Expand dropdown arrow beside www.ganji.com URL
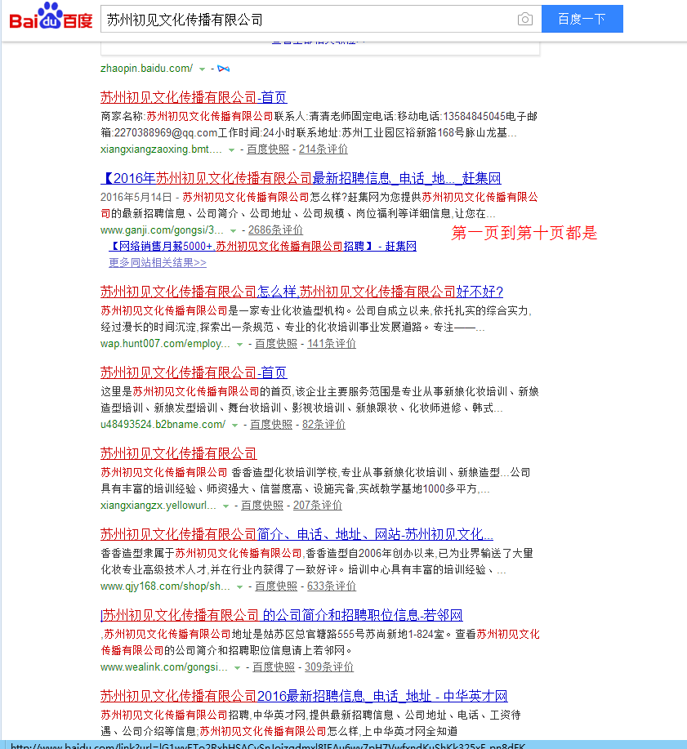This screenshot has width=687, height=749. click(x=233, y=230)
